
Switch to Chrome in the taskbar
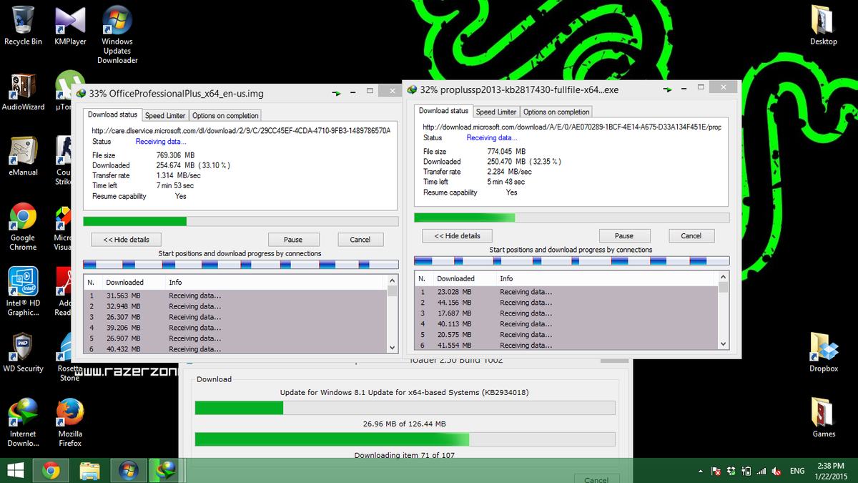50,470
